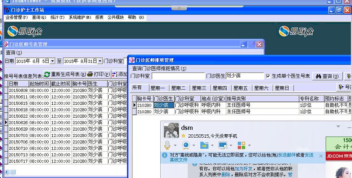Open the 查询(Q) menu
Viewport: 352px width, 178px height.
[39, 17]
